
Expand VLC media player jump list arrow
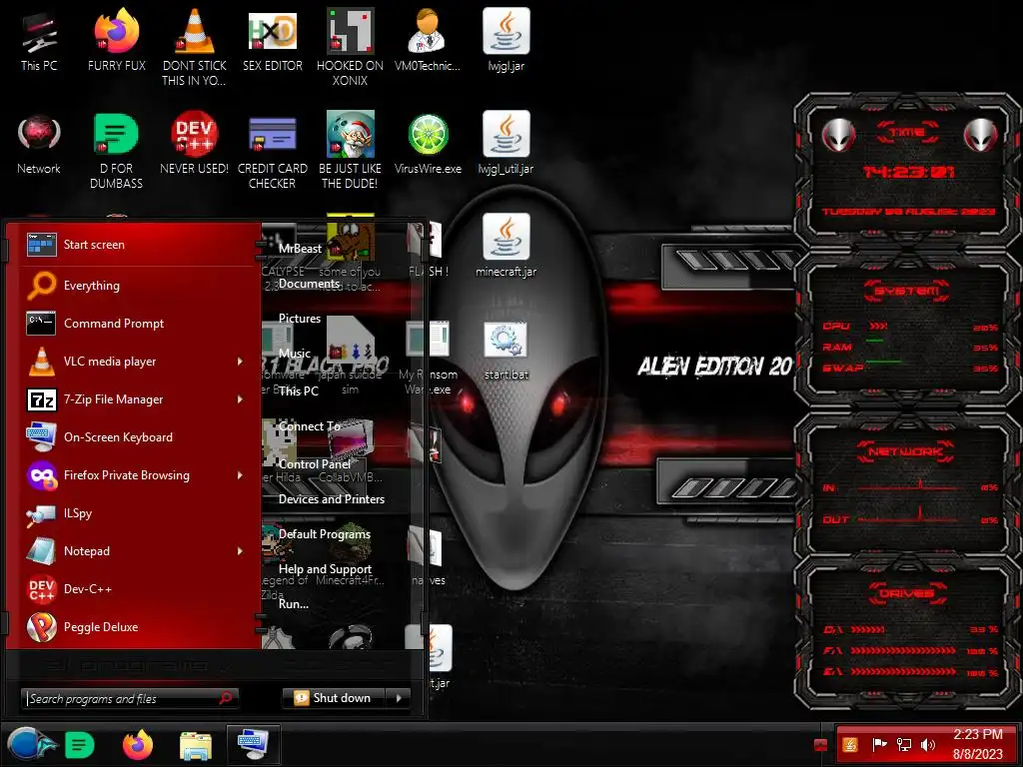pyautogui.click(x=240, y=362)
